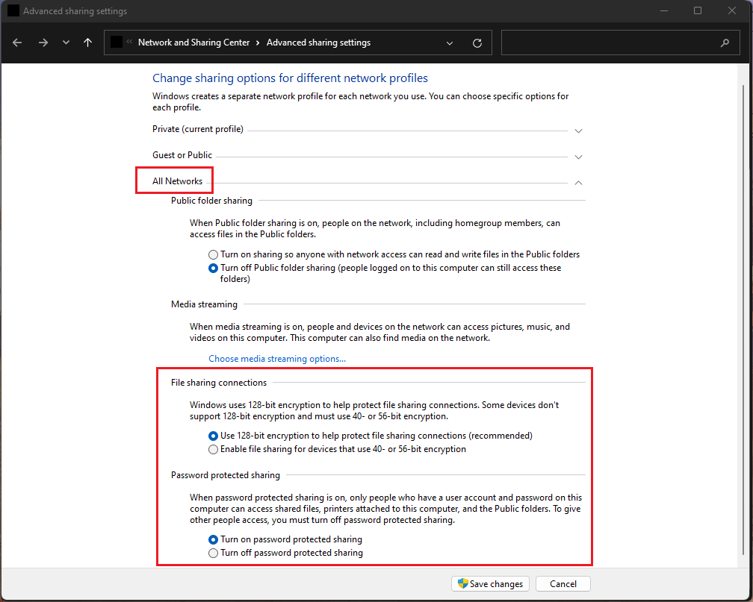The image size is (753, 602).
Task: Click the double chevron before Network and Sharing Center
Action: point(129,43)
